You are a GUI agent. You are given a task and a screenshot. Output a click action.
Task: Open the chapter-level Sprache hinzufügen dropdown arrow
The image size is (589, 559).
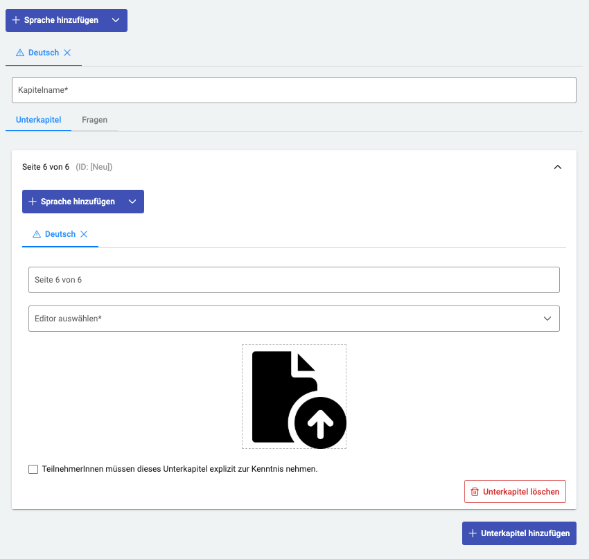coord(116,20)
